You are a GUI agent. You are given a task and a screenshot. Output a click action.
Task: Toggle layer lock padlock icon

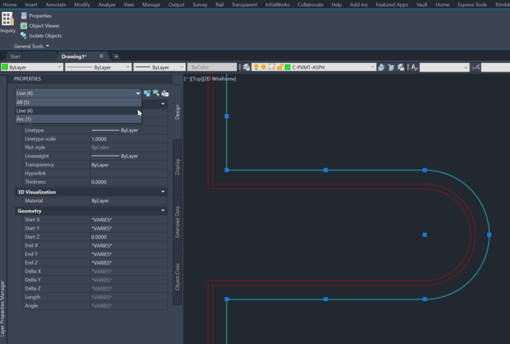click(x=280, y=67)
